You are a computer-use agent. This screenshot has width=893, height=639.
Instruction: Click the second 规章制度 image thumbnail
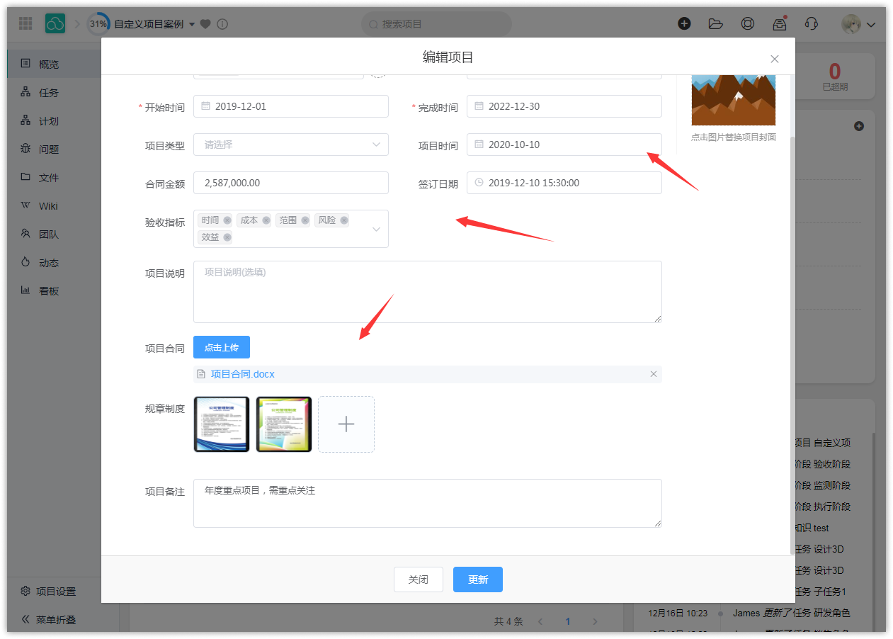pyautogui.click(x=284, y=424)
